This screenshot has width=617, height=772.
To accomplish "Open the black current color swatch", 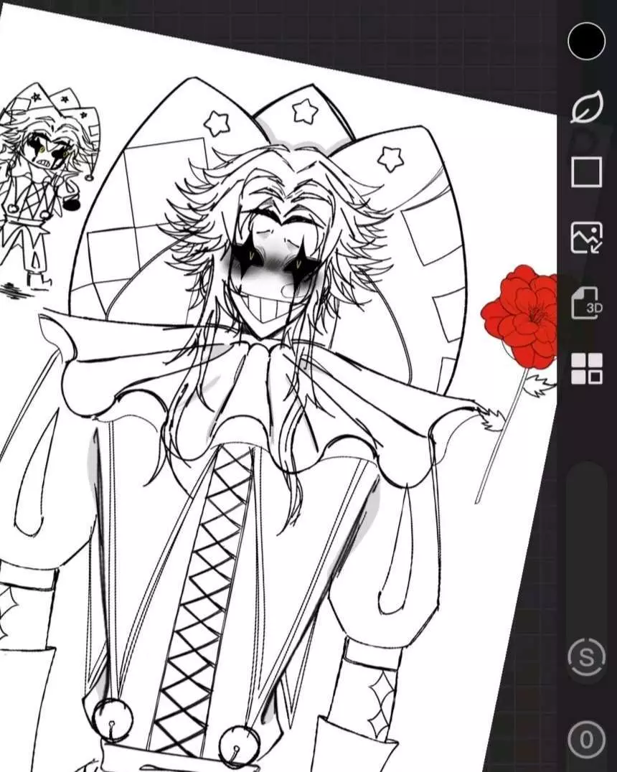I will point(586,41).
